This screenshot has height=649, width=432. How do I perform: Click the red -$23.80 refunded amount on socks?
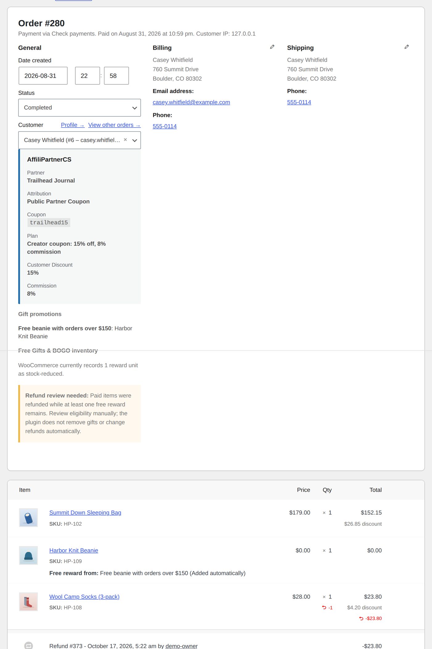tap(371, 618)
